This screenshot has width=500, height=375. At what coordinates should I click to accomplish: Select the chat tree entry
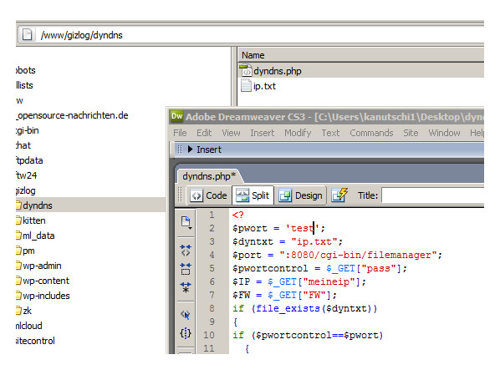click(23, 145)
